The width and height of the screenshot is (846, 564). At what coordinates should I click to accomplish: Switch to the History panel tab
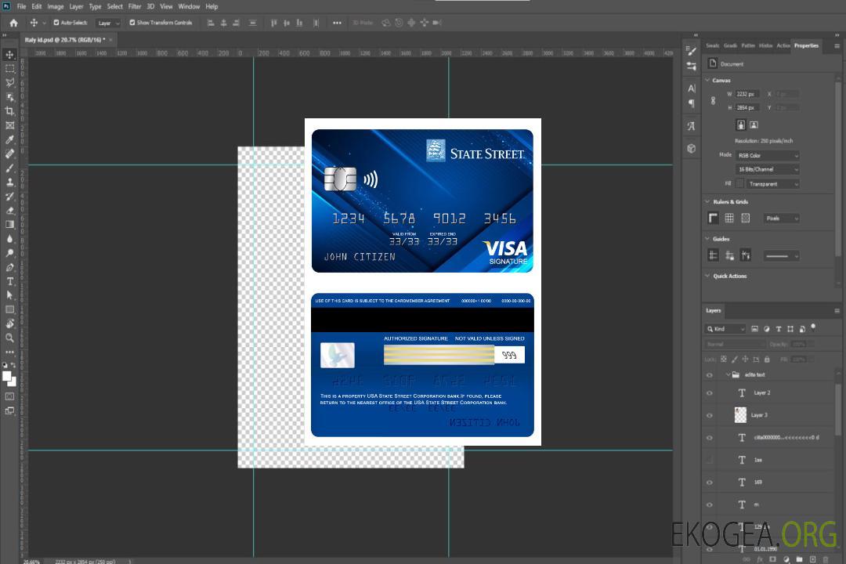click(x=765, y=45)
